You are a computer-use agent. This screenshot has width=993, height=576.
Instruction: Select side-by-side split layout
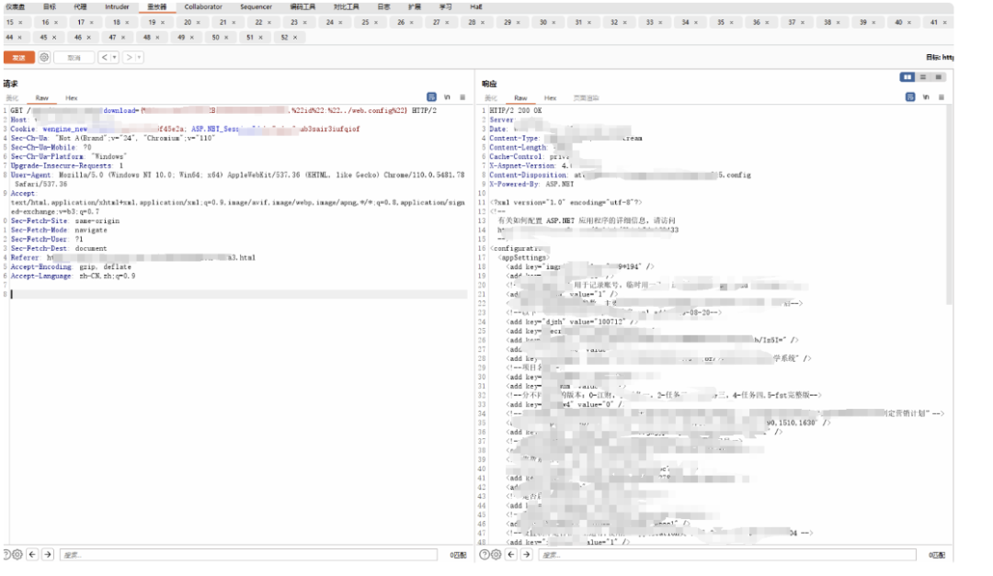(x=907, y=76)
